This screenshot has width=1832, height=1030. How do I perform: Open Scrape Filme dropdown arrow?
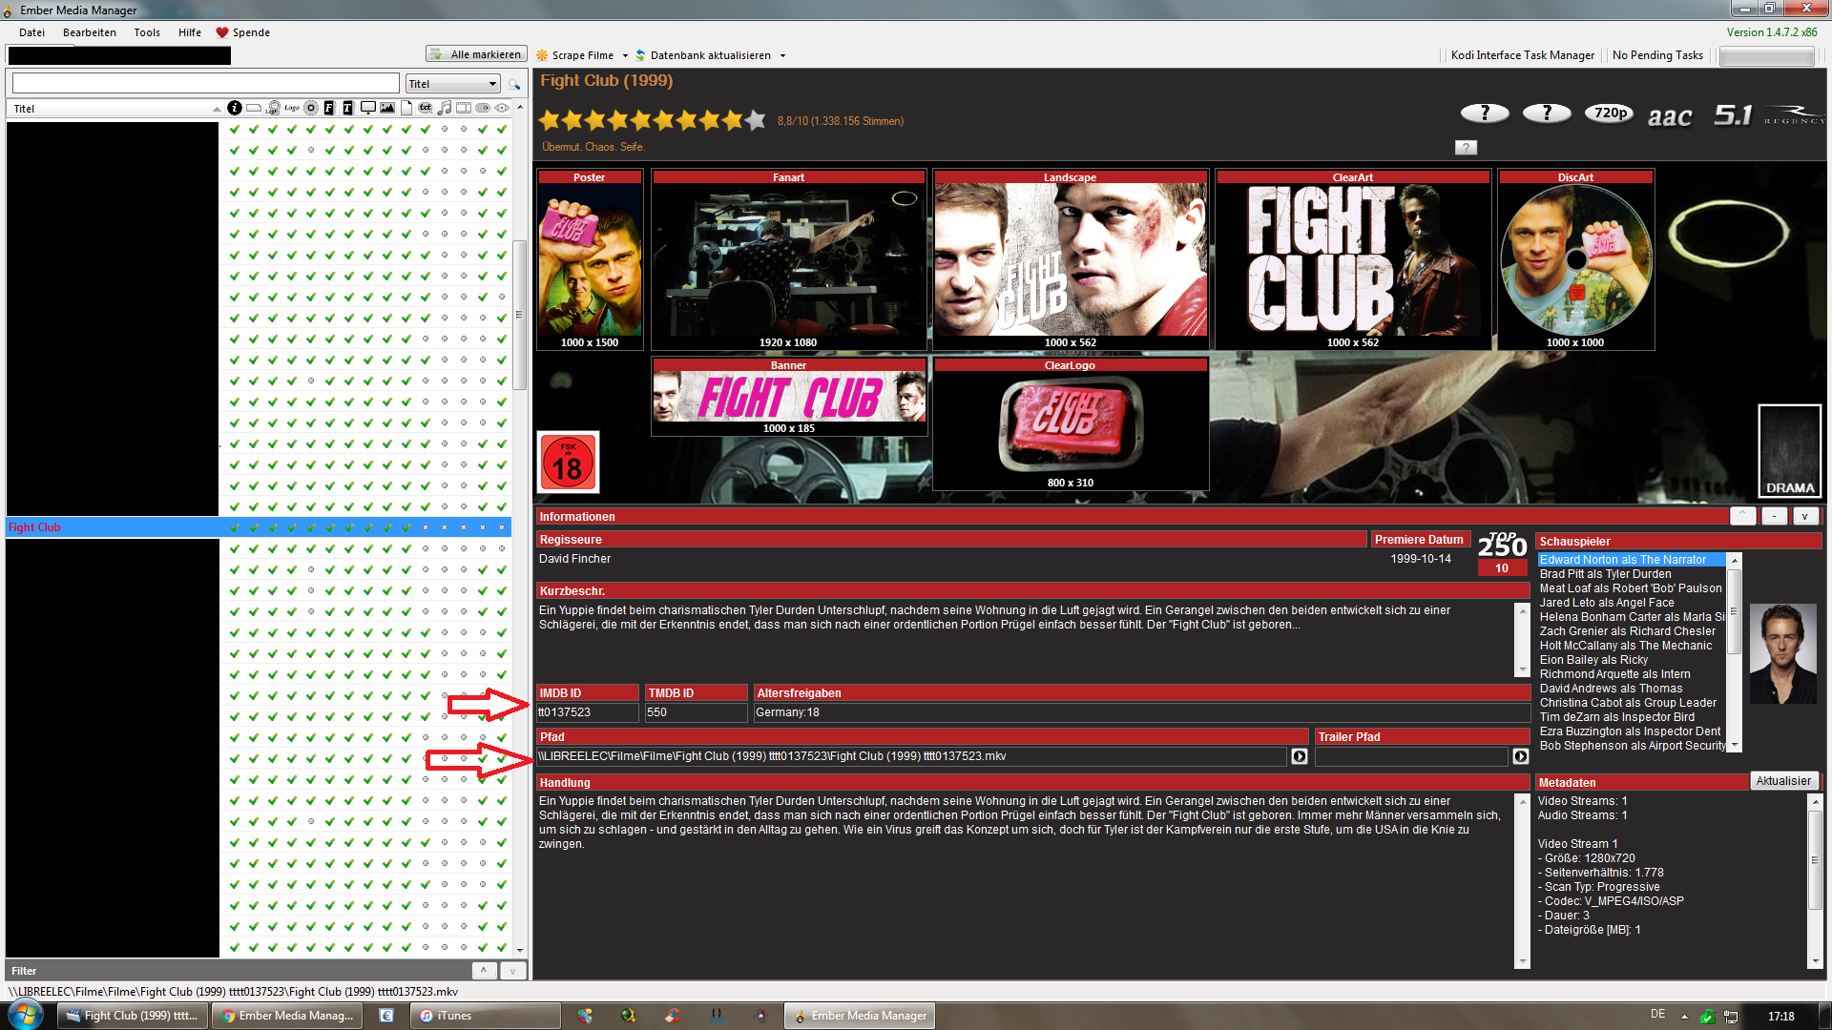(x=625, y=55)
